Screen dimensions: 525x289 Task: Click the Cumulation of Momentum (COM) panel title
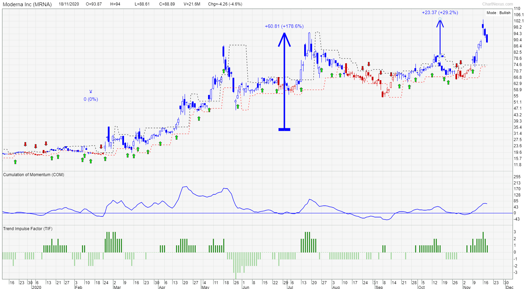[x=34, y=175]
